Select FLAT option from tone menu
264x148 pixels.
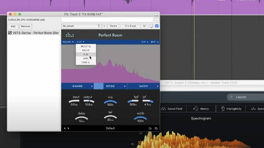[x=86, y=54]
